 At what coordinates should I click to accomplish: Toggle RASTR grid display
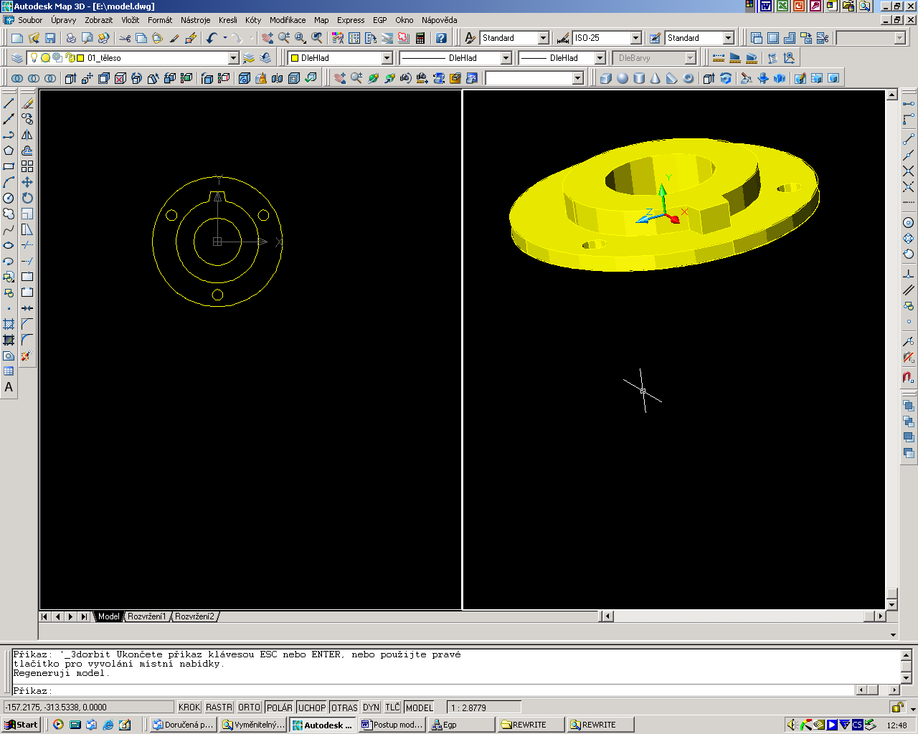click(219, 707)
